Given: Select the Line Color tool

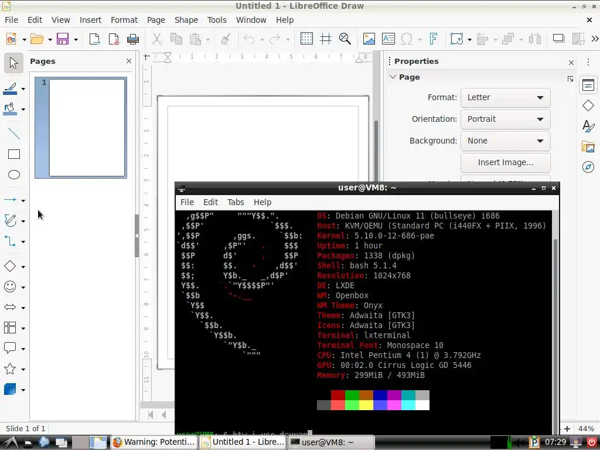Looking at the screenshot, I should pos(10,89).
